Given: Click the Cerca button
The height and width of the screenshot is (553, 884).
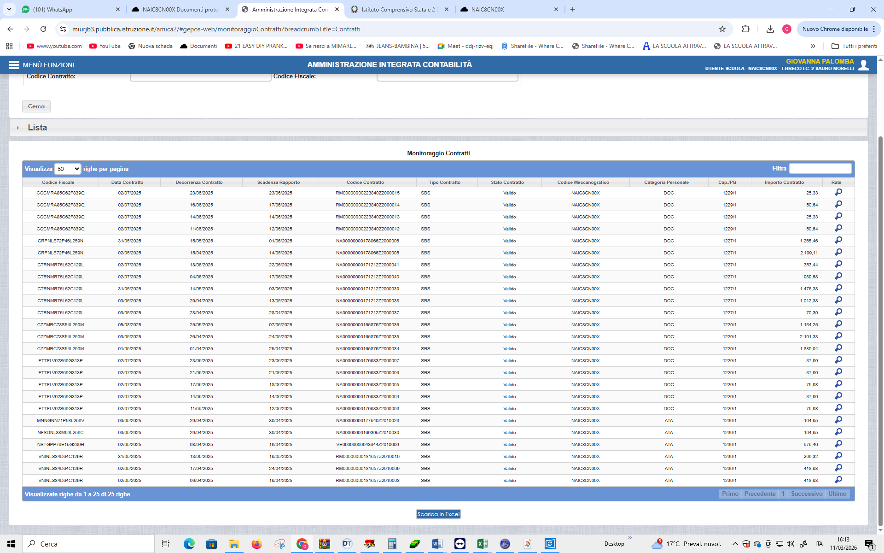Looking at the screenshot, I should click(36, 106).
